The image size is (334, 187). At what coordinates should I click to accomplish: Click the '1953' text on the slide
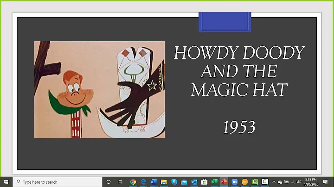[239, 127]
